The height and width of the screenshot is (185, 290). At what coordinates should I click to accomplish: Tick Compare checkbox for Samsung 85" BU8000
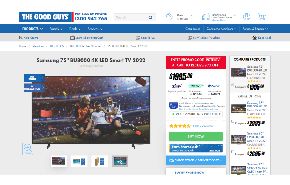tap(233, 121)
